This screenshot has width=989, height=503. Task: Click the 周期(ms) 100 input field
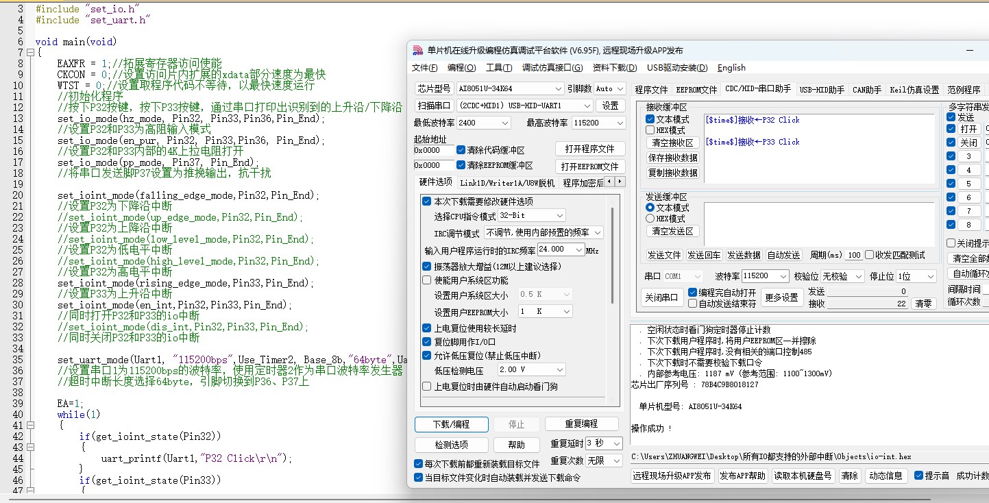click(x=853, y=255)
